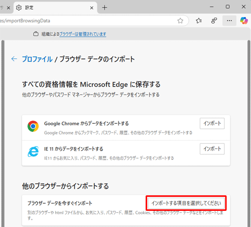Image resolution: width=251 pixels, height=227 pixels.
Task: Click the ブラウザー データを今すぐインポート label
Action: (60, 203)
